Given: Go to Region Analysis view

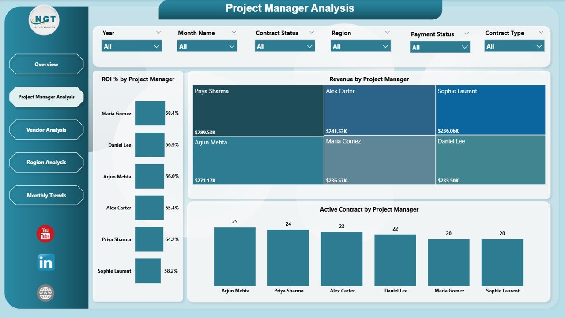Looking at the screenshot, I should tap(46, 162).
